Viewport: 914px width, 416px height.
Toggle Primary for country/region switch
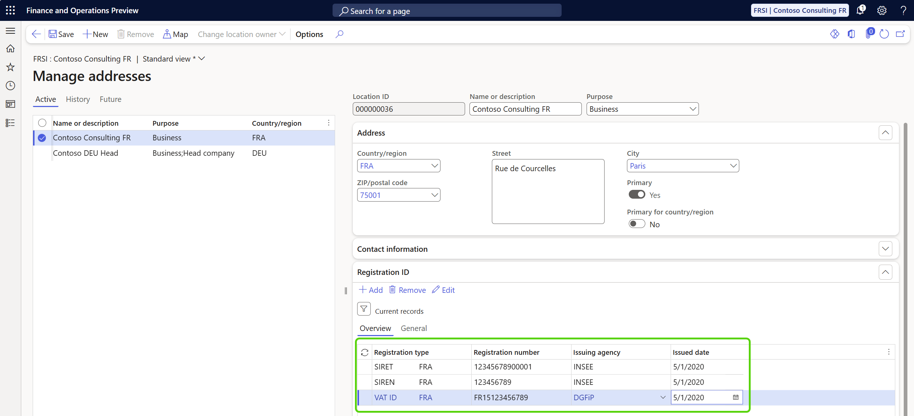click(x=637, y=224)
